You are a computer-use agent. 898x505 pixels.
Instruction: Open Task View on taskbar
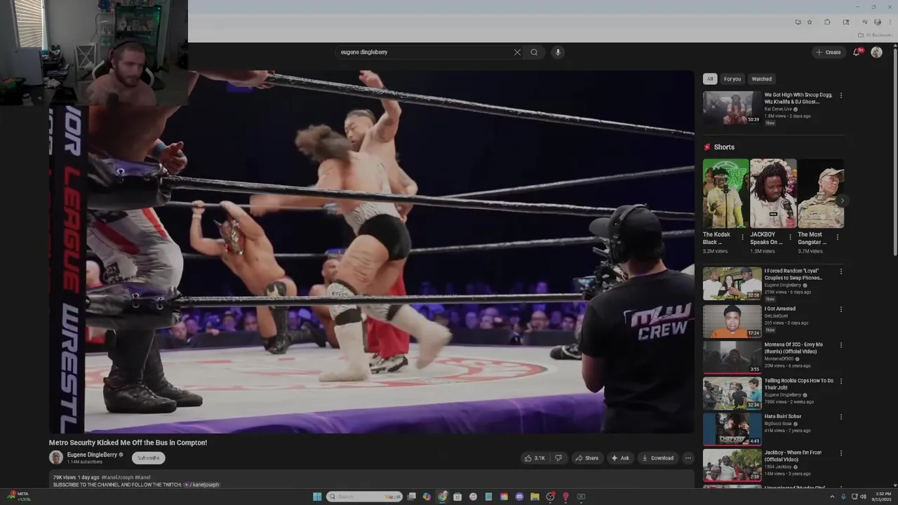412,497
